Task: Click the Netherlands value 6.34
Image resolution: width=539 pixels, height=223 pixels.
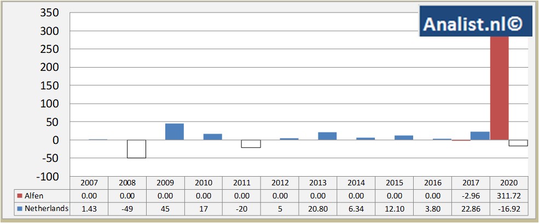Action: [356, 209]
